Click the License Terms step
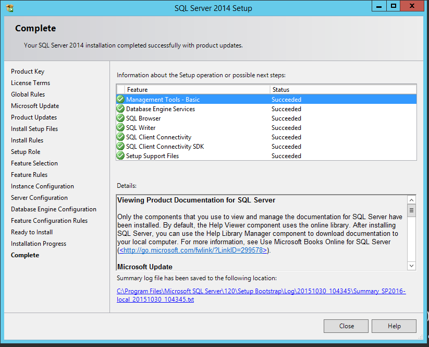 31,83
